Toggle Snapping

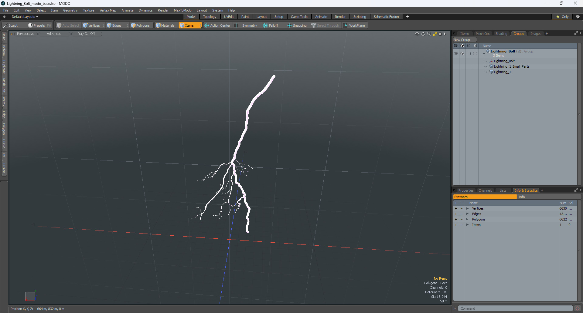pos(297,25)
